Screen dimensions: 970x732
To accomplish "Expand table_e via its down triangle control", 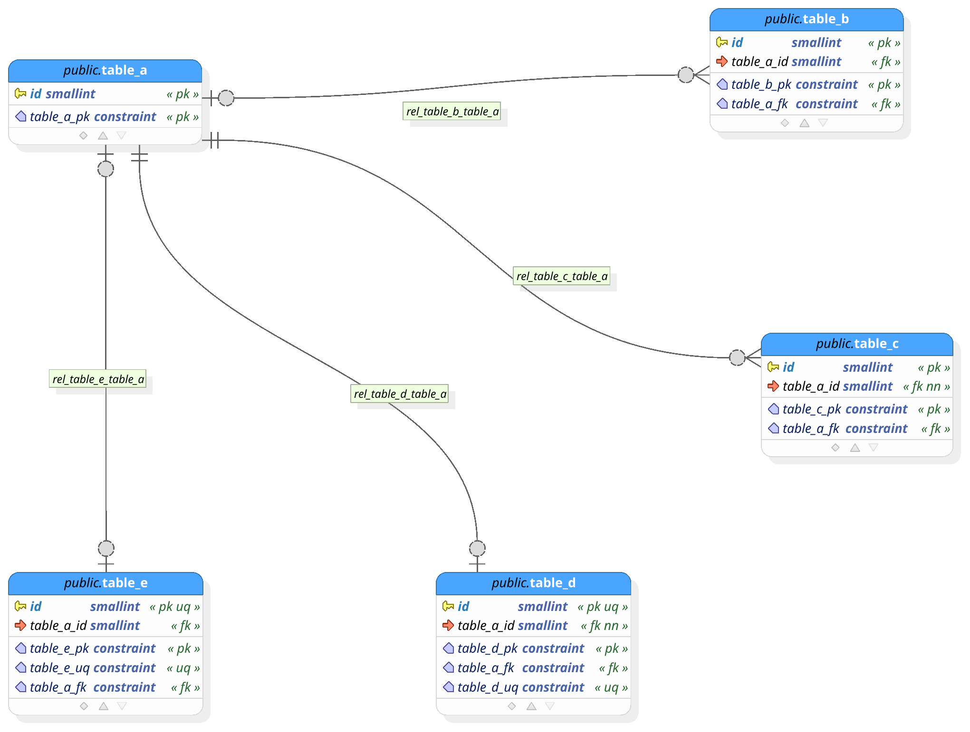I will click(123, 706).
